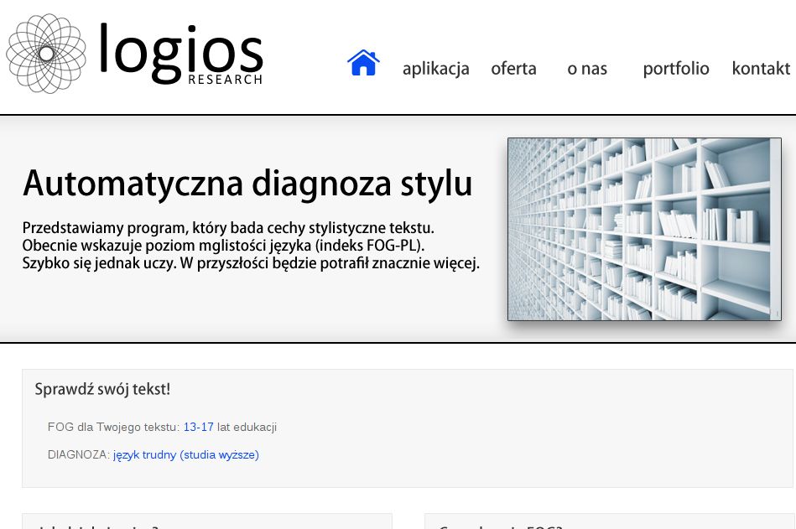Click język trudny (studia wyższe) diagnosis
Screen dimensions: 796x529
pos(186,455)
